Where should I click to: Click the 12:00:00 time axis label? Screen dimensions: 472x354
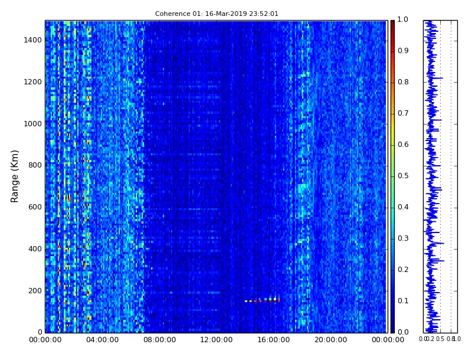coord(217,340)
